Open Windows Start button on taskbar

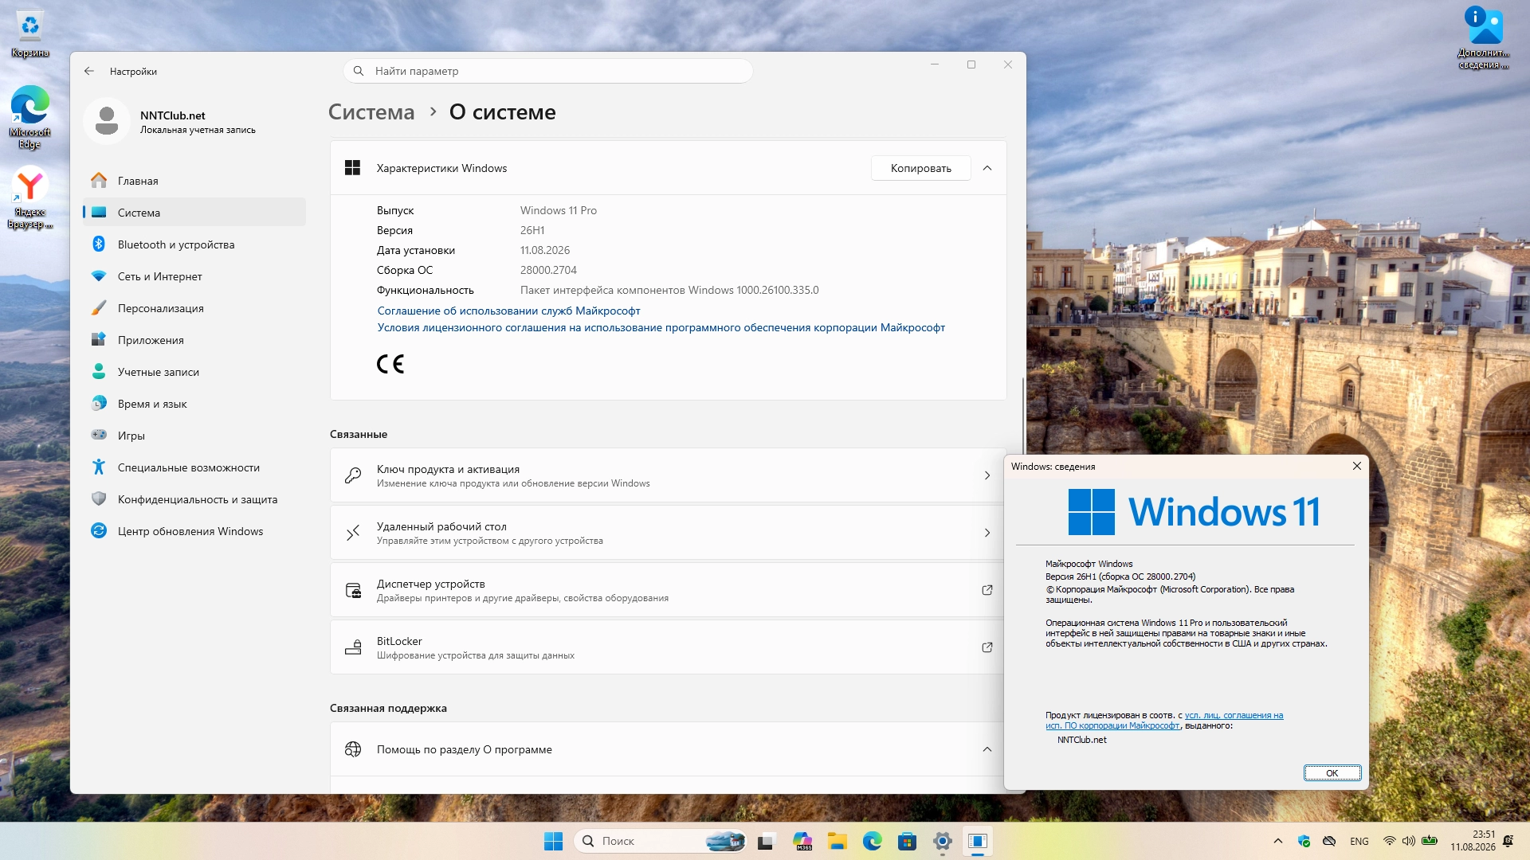pyautogui.click(x=553, y=841)
